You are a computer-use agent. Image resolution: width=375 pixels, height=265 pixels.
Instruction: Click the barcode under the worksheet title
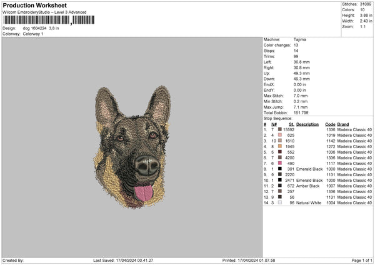click(36, 21)
